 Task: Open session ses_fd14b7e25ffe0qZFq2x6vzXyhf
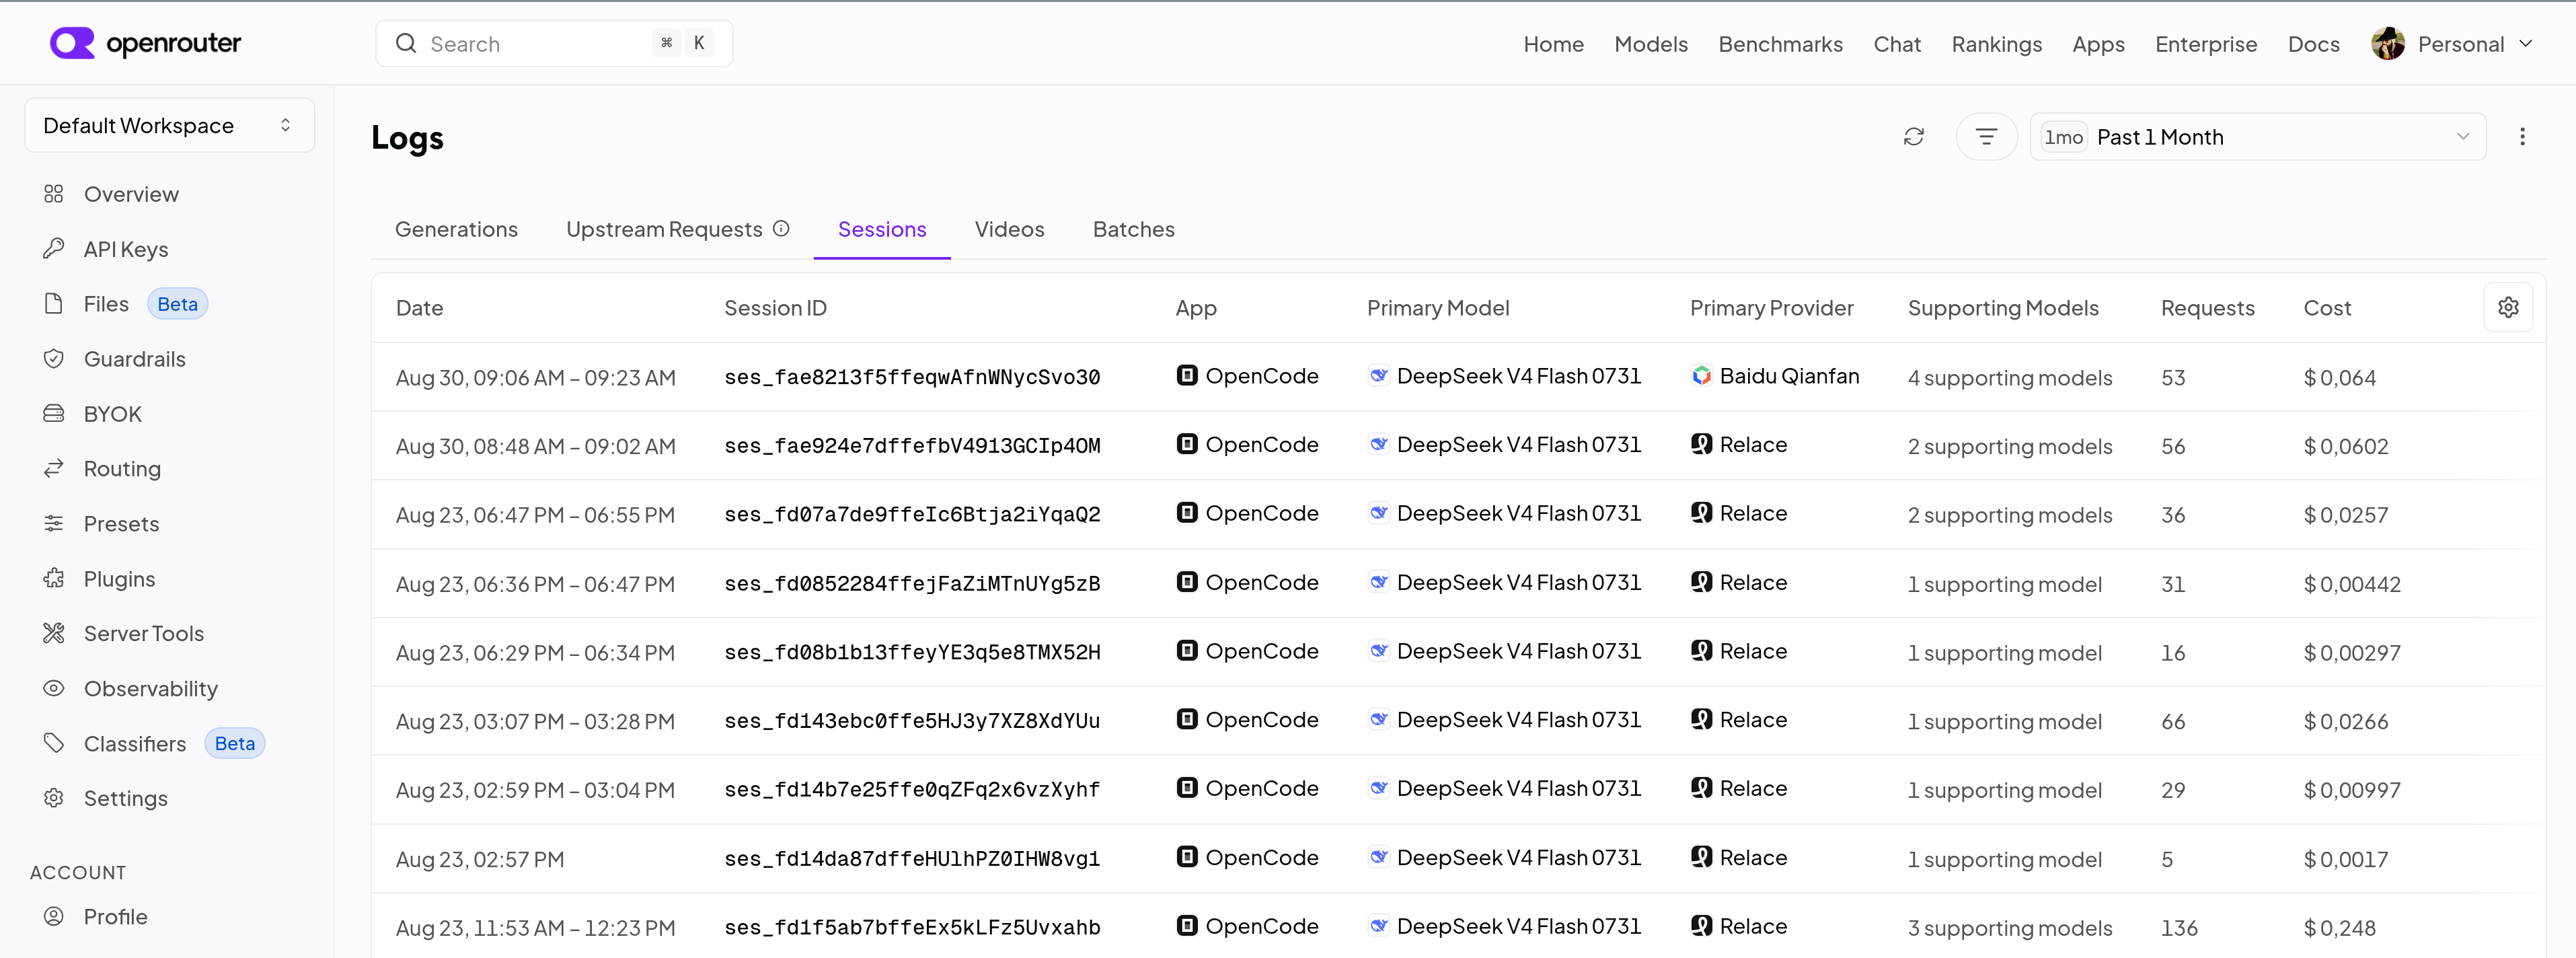click(x=912, y=790)
